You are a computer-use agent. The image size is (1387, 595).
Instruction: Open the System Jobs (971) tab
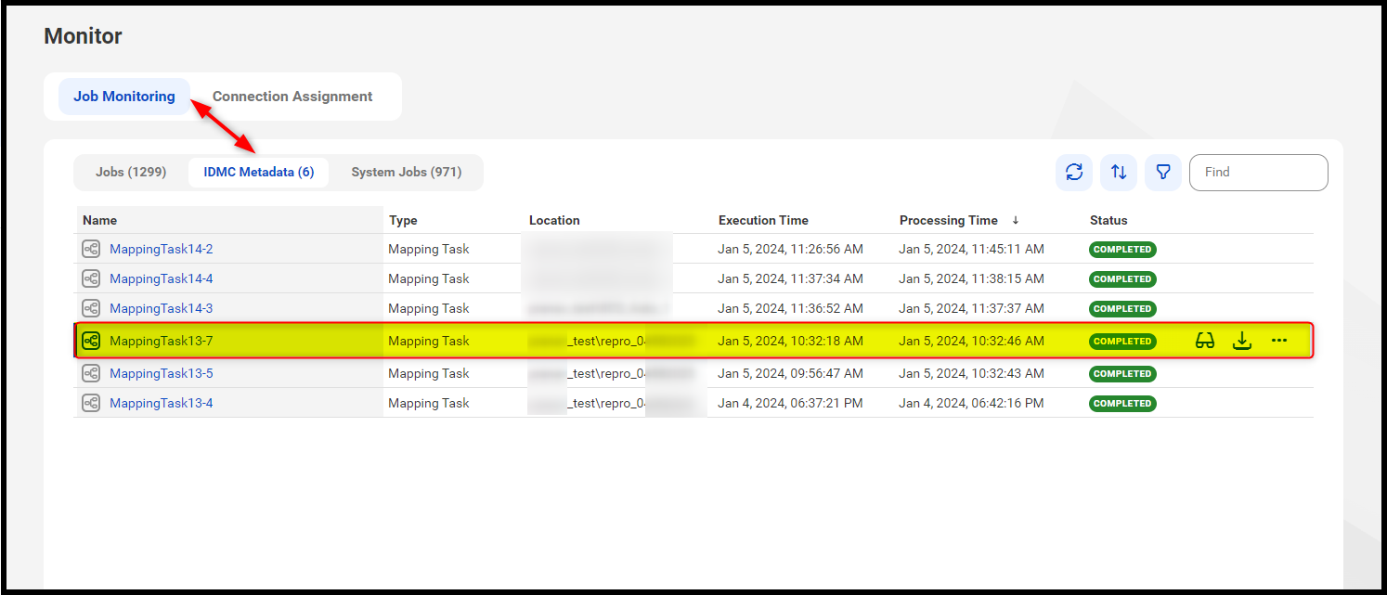pos(406,172)
